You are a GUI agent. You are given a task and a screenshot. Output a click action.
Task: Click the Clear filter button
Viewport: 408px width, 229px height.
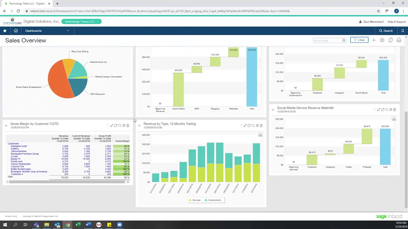(x=359, y=40)
